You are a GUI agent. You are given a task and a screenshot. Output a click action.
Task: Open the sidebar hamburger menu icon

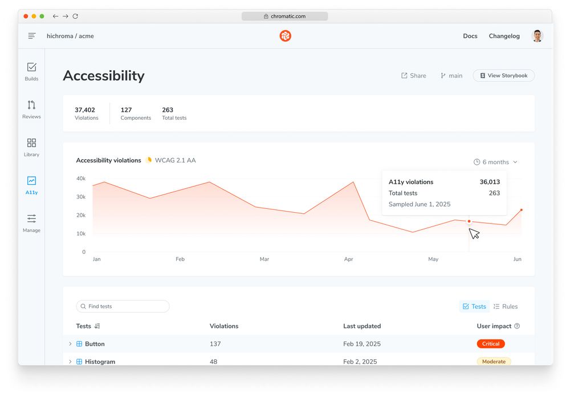click(31, 36)
